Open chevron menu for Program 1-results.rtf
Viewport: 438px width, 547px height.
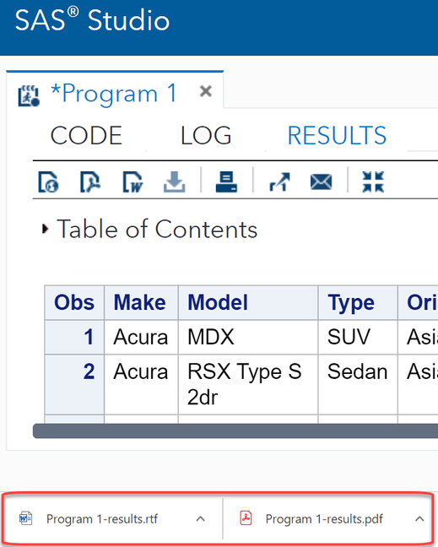point(201,519)
